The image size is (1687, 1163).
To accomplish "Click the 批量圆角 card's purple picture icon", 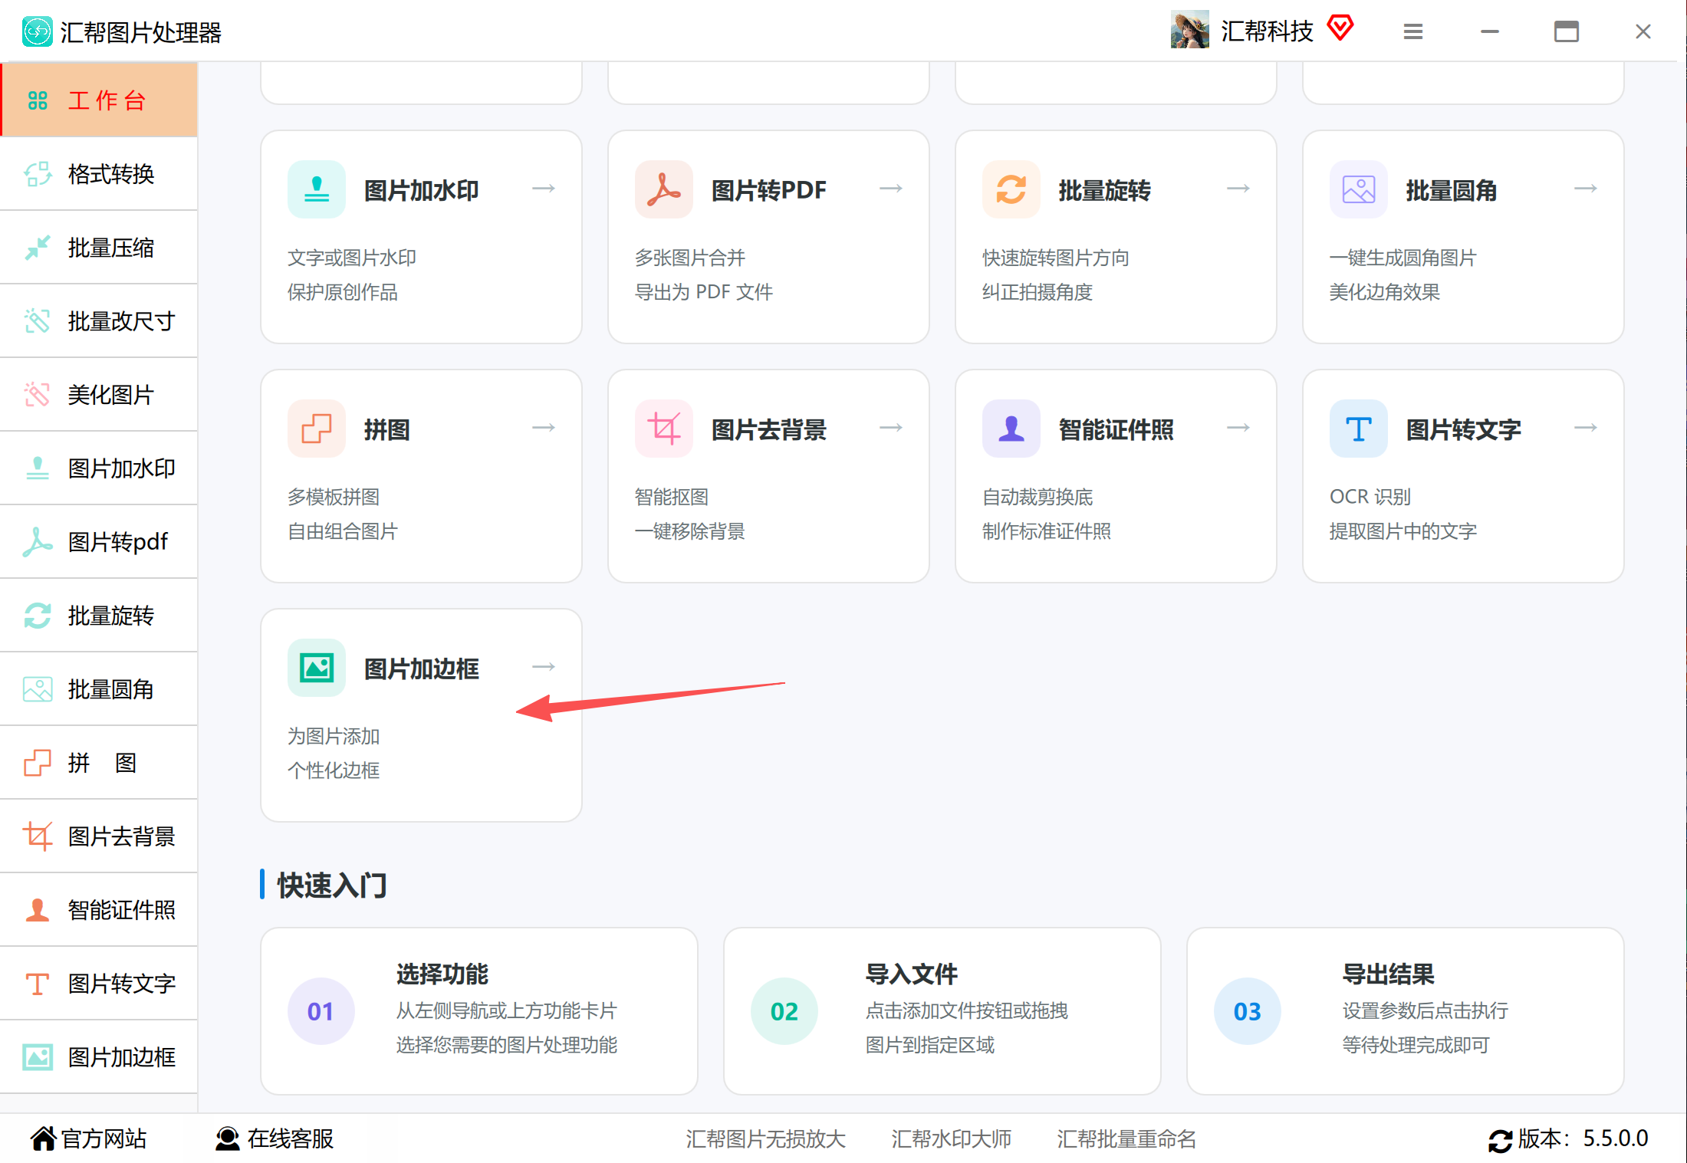I will coord(1359,189).
